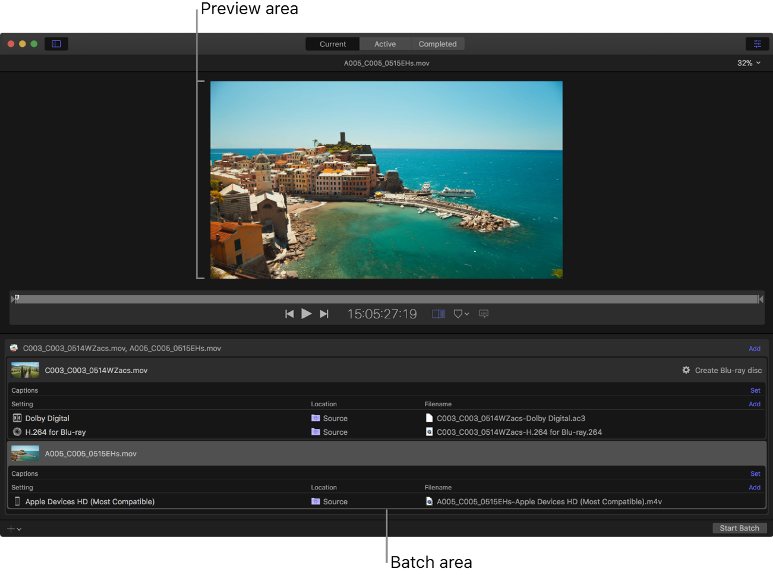The height and width of the screenshot is (575, 773).
Task: Toggle the split-screen comparison view
Action: (438, 314)
